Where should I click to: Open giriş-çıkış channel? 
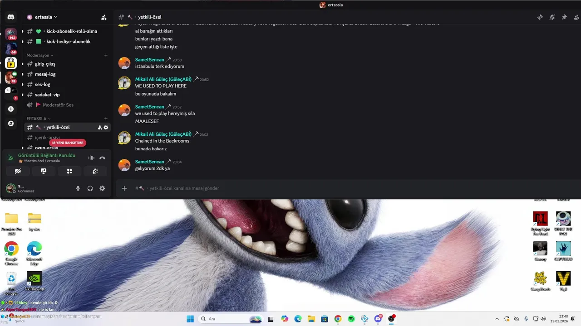click(x=67, y=64)
